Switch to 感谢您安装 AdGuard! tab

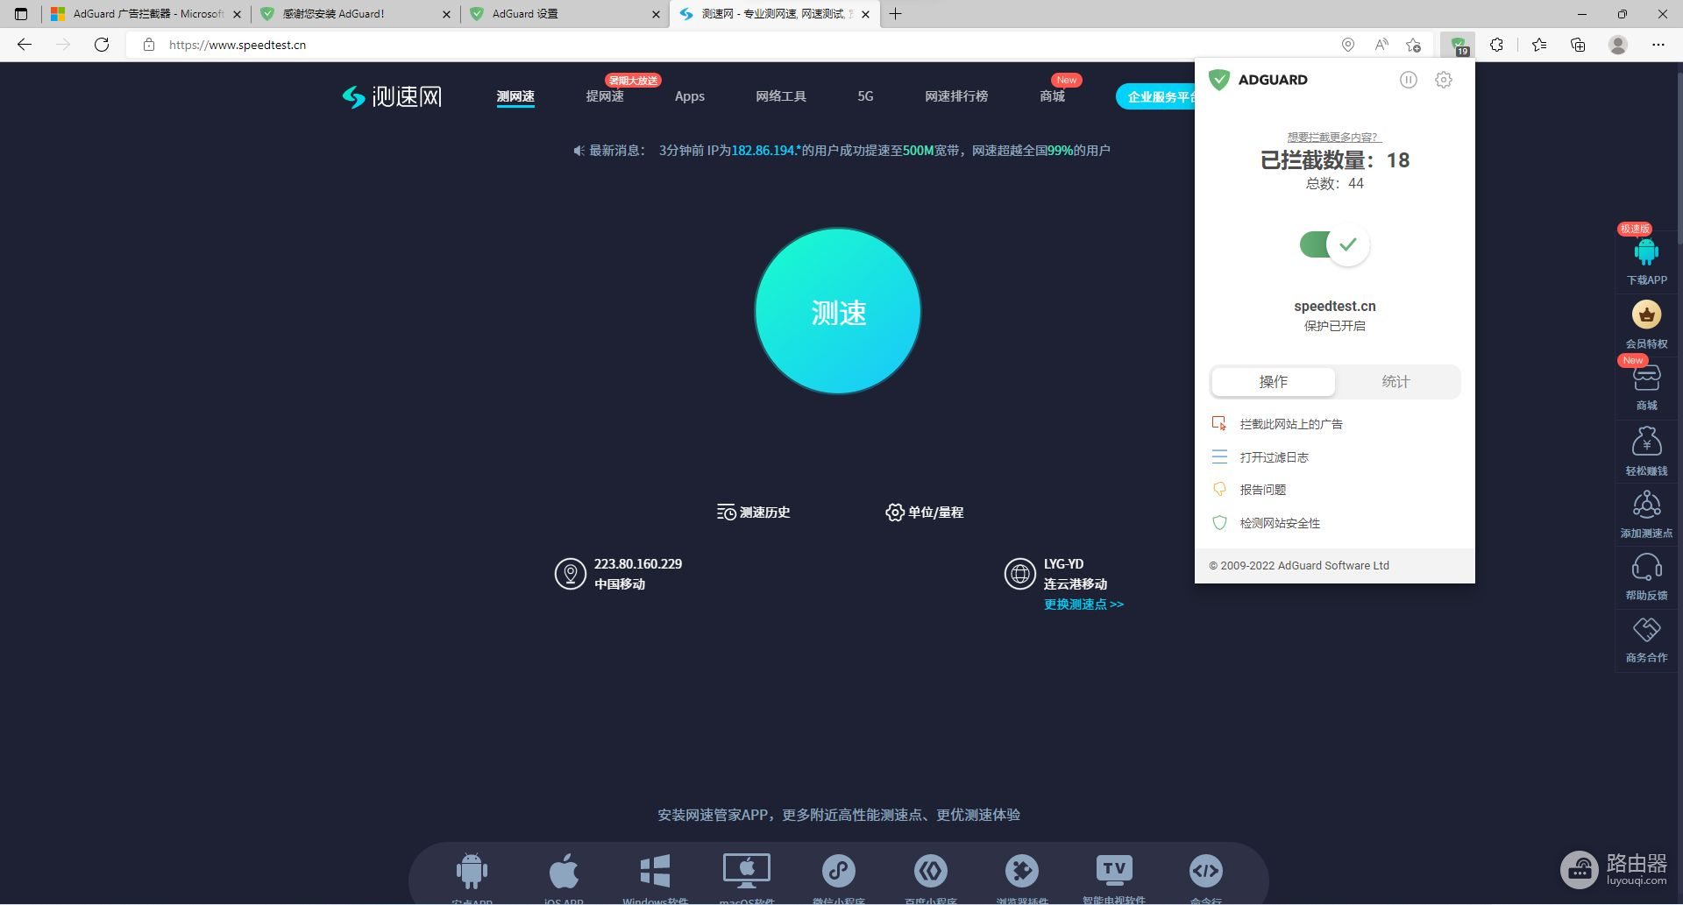[355, 14]
